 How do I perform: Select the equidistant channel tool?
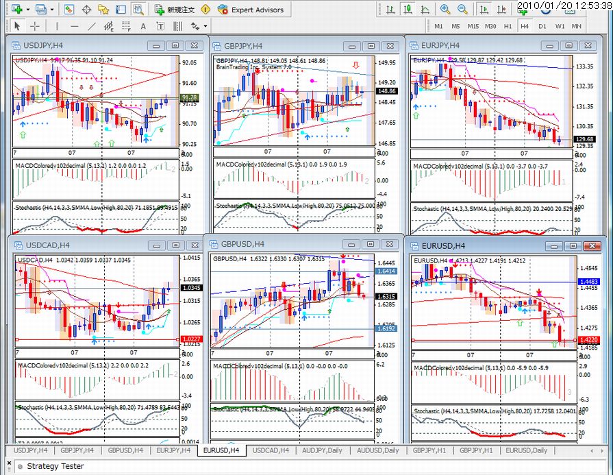[109, 26]
